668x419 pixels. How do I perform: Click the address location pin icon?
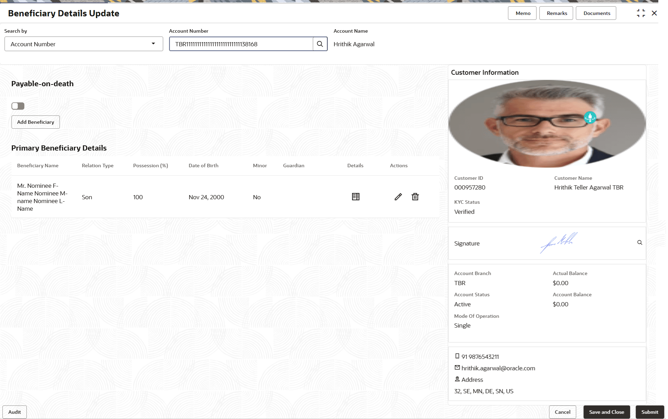[457, 379]
